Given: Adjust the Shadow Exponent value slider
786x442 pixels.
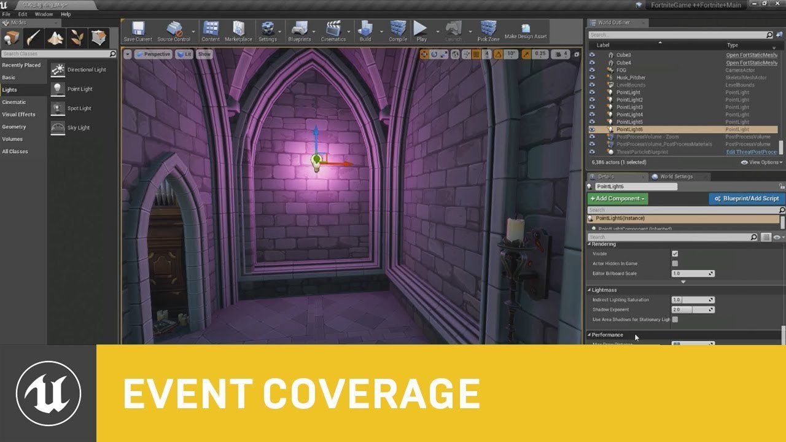Looking at the screenshot, I should [693, 309].
